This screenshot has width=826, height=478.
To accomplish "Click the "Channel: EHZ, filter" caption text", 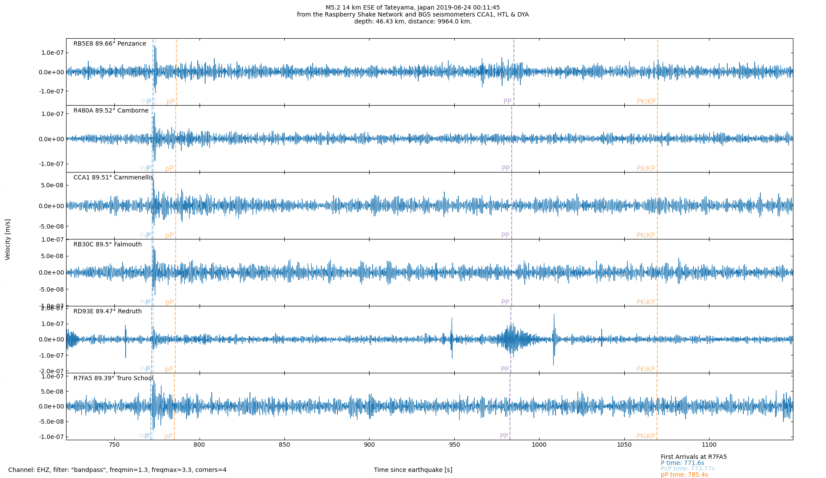I will point(117,470).
